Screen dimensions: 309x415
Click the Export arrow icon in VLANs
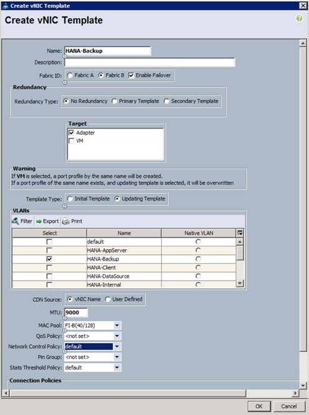click(x=39, y=221)
